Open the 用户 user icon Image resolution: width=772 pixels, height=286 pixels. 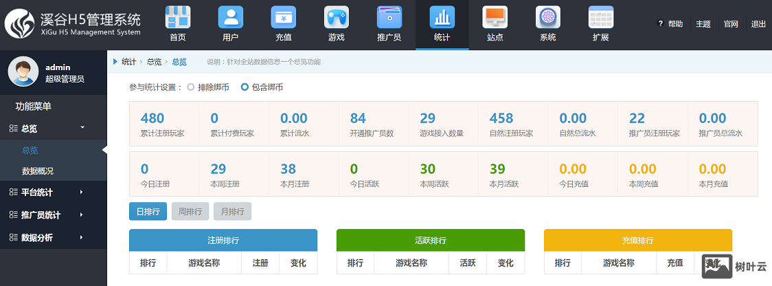tap(230, 17)
